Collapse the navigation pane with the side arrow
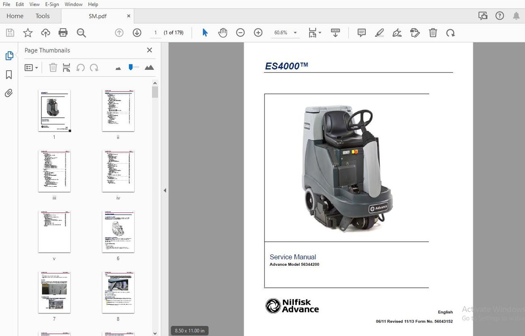This screenshot has height=336, width=525. tap(165, 190)
